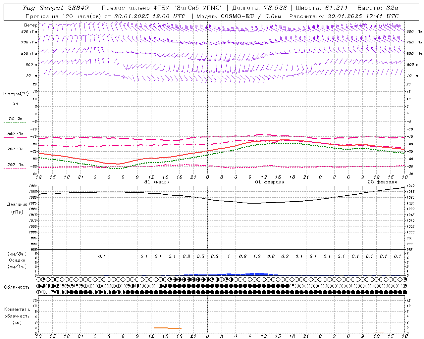Click the 'Рассчитано: 30.01.2025 17:41 UTC' text
This screenshot has height=339, width=424.
(x=344, y=16)
